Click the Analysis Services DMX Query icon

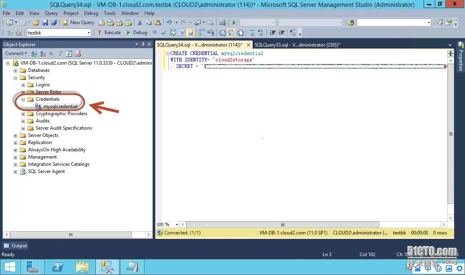tap(119, 22)
